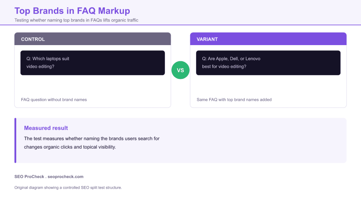Select the VARIANT panel header
Viewport: 361px width, 203px height.
point(268,39)
